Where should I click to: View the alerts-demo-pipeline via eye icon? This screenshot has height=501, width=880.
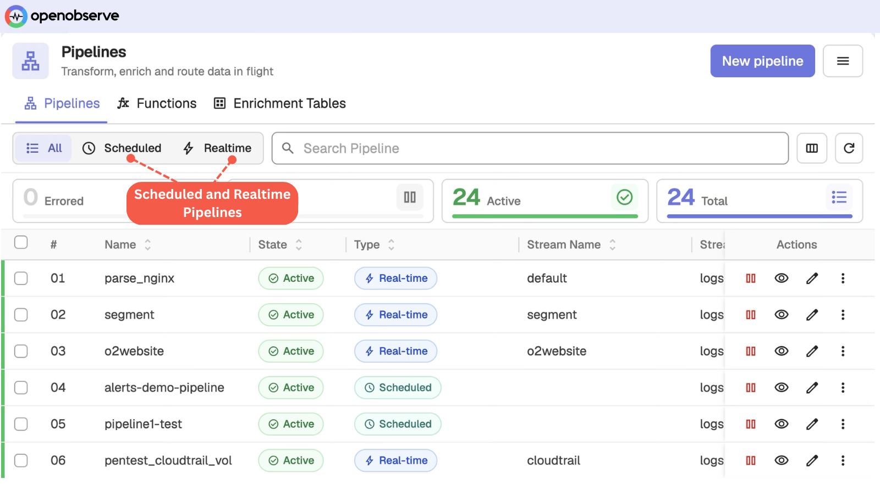pos(781,388)
